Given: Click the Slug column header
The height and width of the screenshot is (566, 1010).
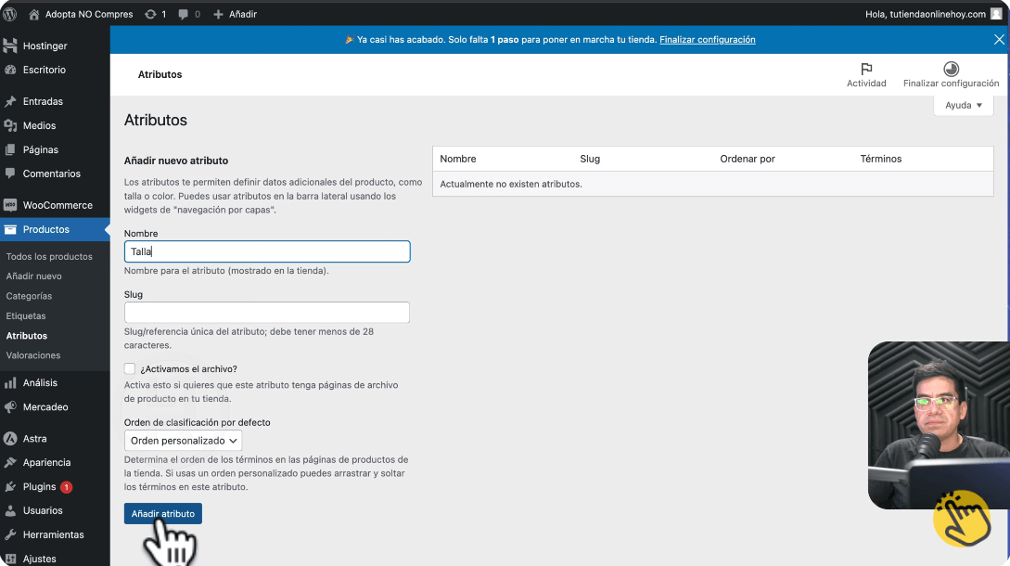Looking at the screenshot, I should 590,159.
